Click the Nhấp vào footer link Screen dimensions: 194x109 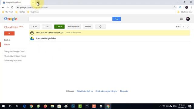(124, 91)
